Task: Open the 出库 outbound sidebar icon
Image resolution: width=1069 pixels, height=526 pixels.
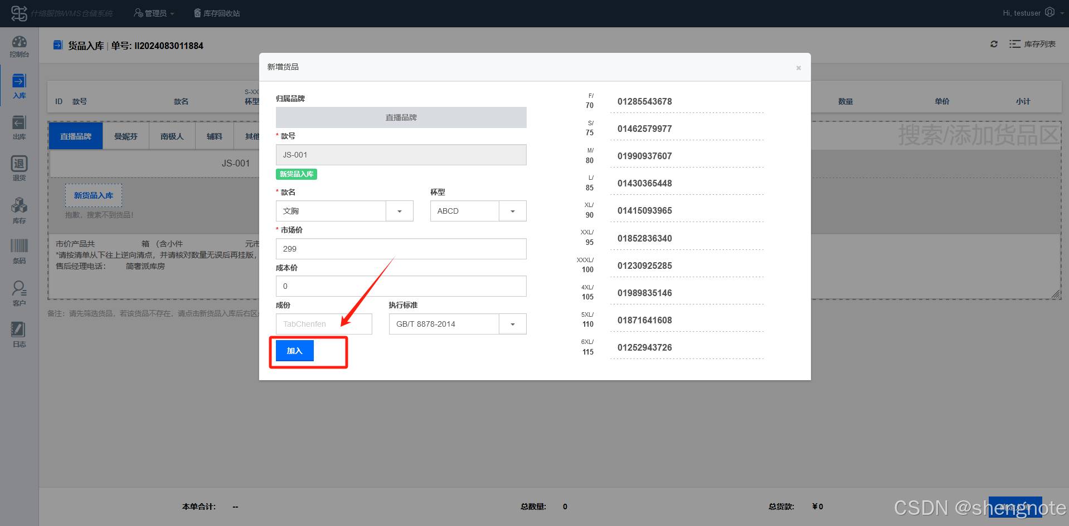Action: pyautogui.click(x=19, y=127)
